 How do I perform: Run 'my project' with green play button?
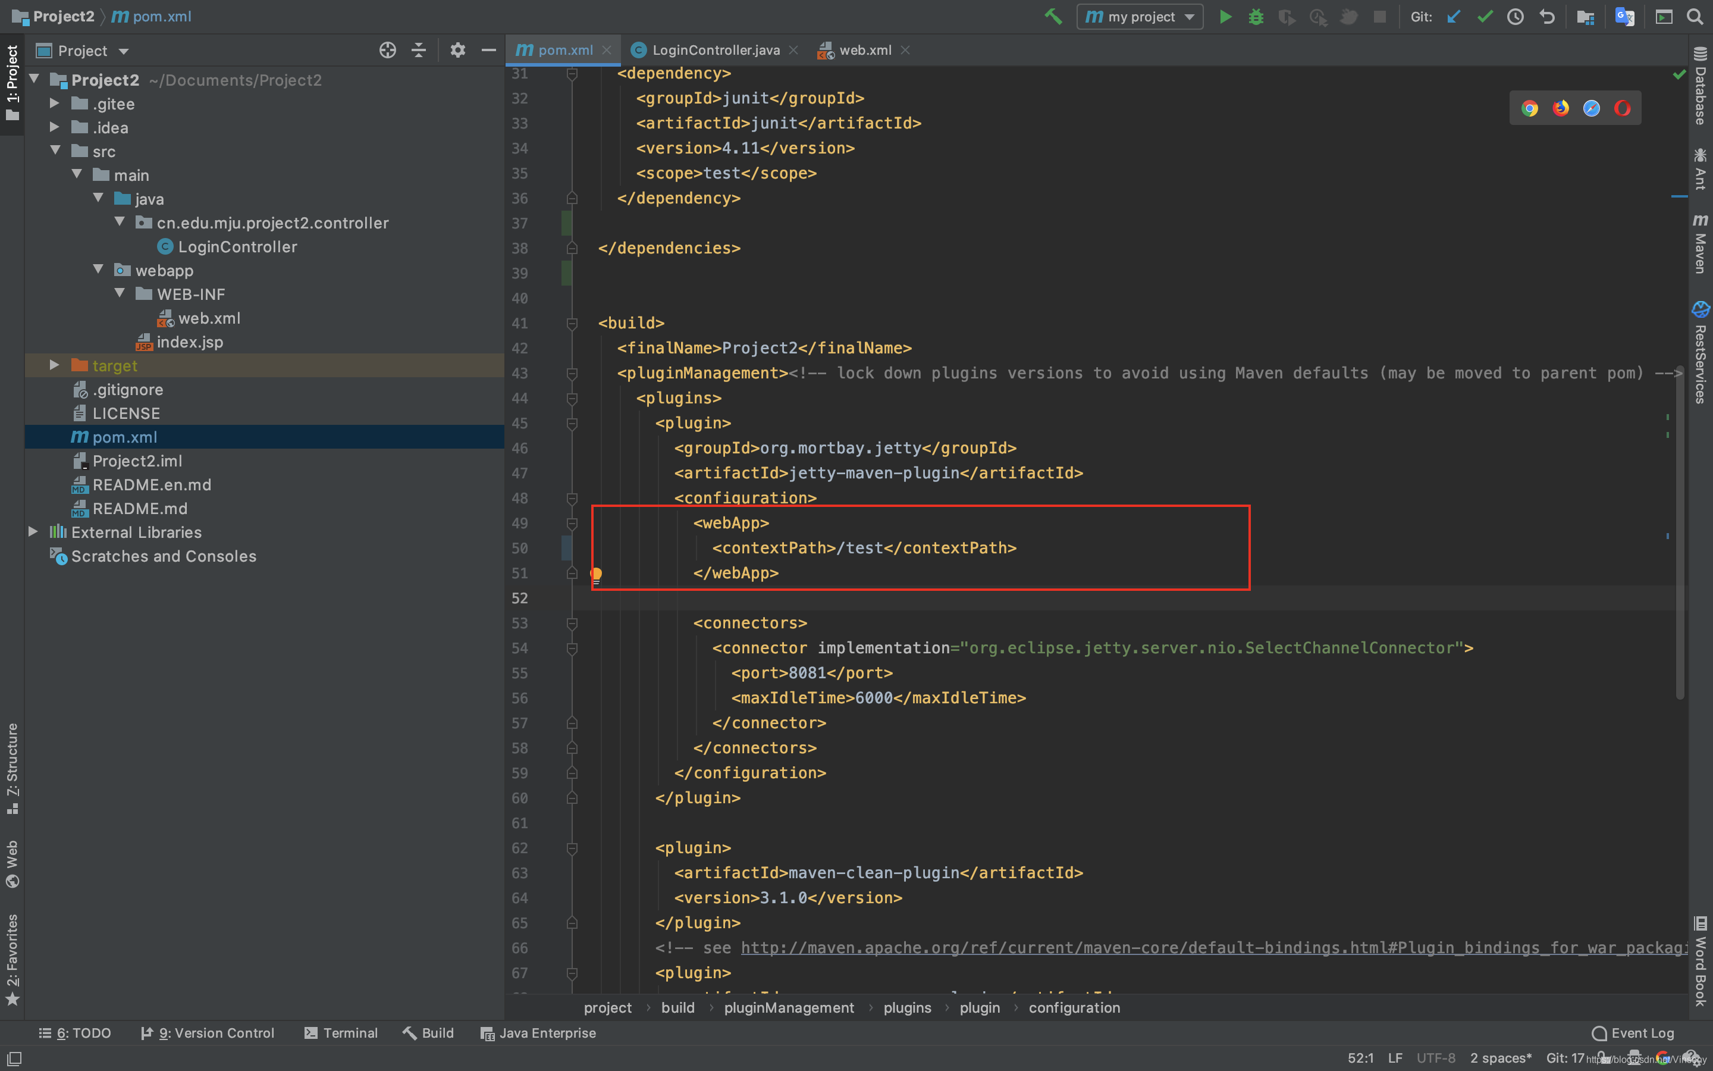click(1225, 16)
